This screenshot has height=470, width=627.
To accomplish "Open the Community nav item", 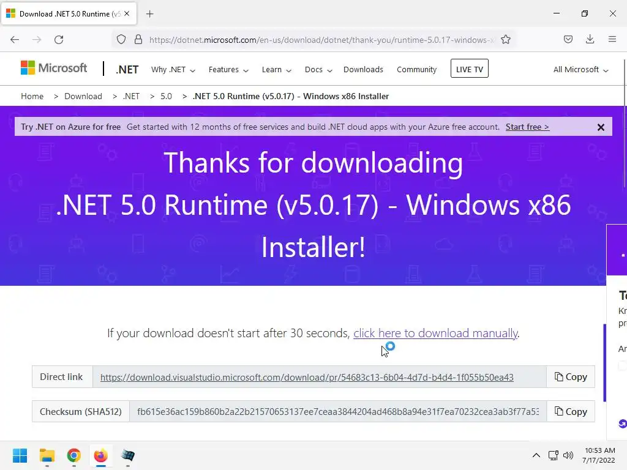I will point(416,70).
